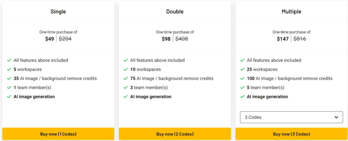This screenshot has height=141, width=348.
Task: Open the 3 Codes dropdown
Action: click(291, 117)
